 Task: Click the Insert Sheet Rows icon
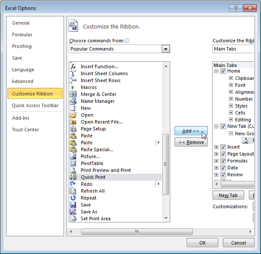coord(73,80)
